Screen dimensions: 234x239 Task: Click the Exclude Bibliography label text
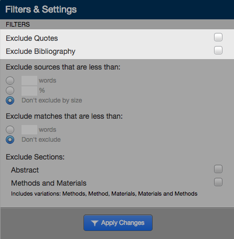point(40,51)
